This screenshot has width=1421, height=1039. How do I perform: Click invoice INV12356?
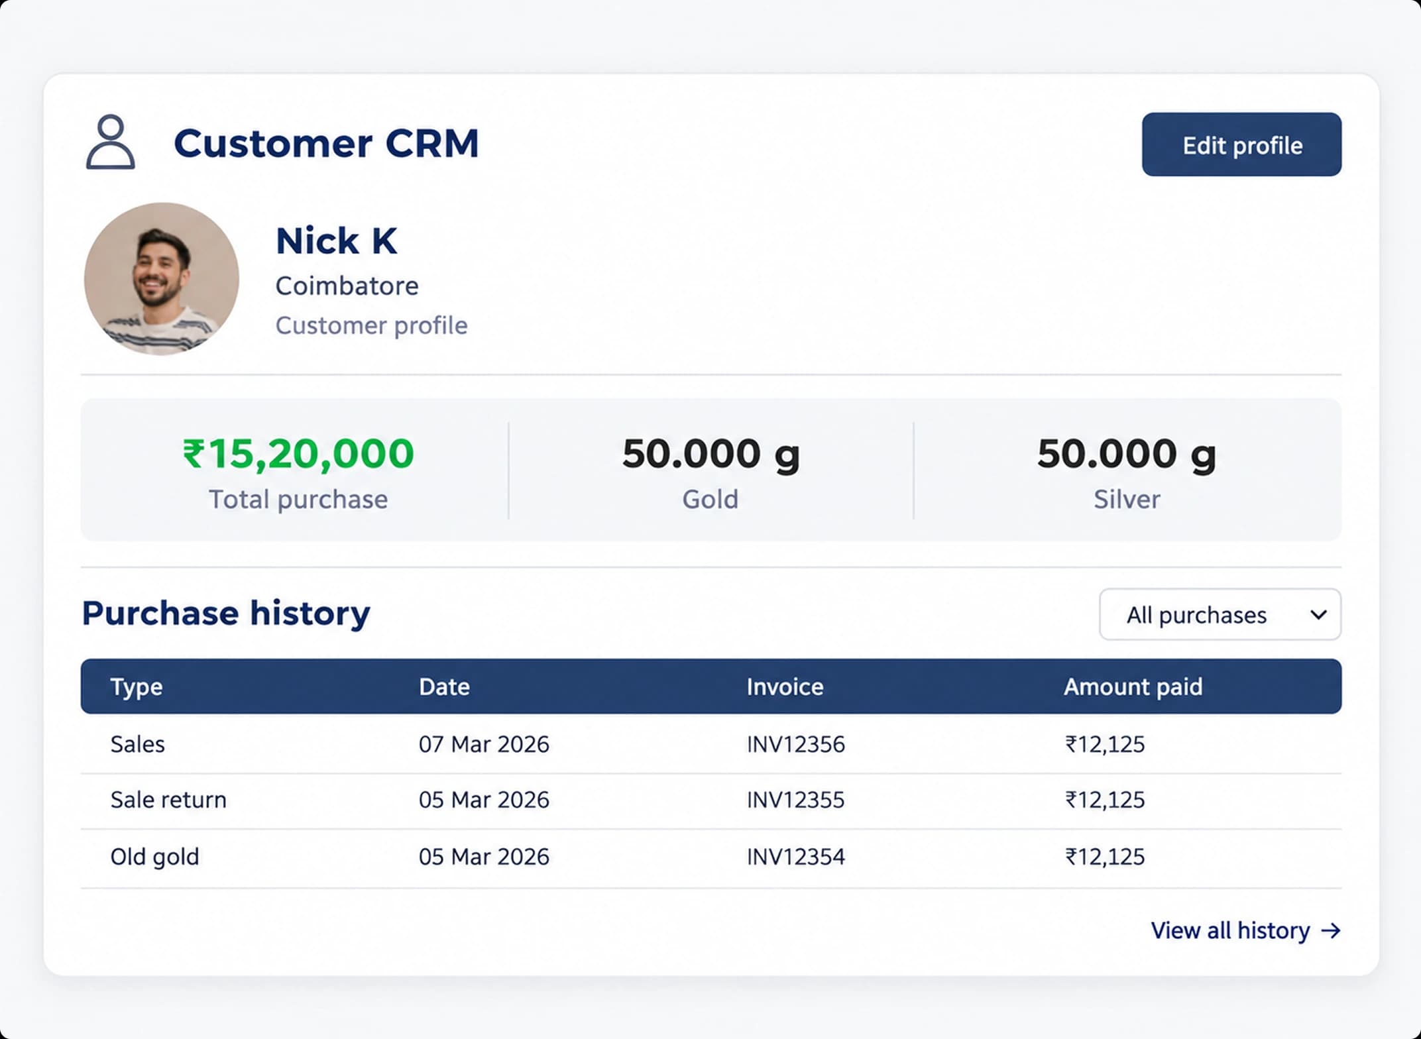[x=795, y=744]
